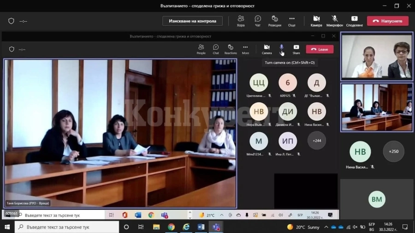Select the ВМ participant tile
Viewport: 415px width, 233px height.
click(377, 199)
